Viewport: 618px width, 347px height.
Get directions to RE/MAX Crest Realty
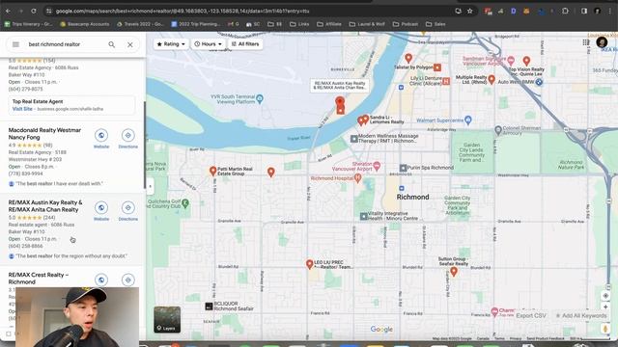point(128,280)
